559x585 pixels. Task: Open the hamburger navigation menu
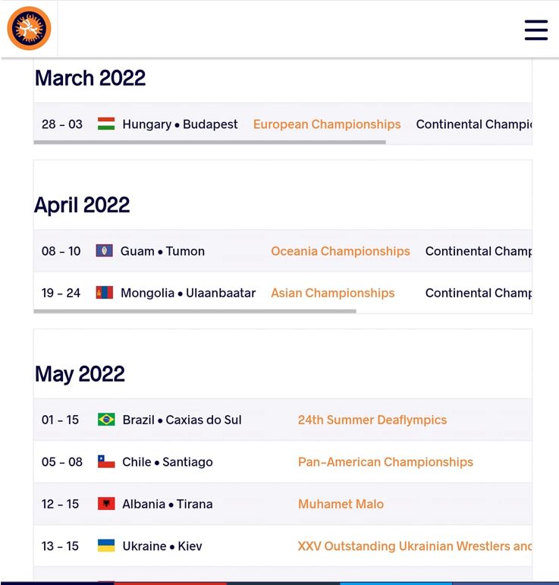tap(535, 30)
